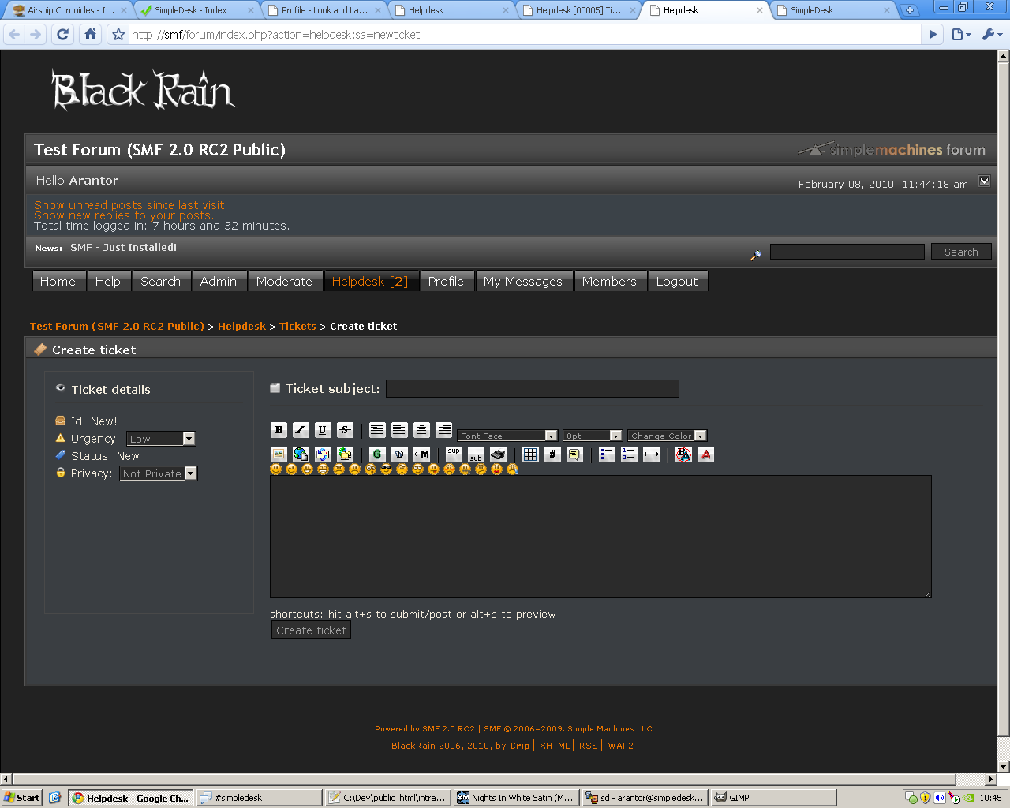1010x808 pixels.
Task: Apply glow effect (G) button
Action: point(377,454)
